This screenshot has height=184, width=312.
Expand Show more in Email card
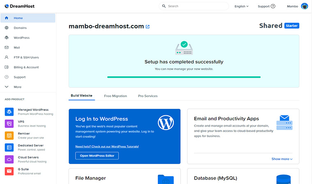point(282,159)
